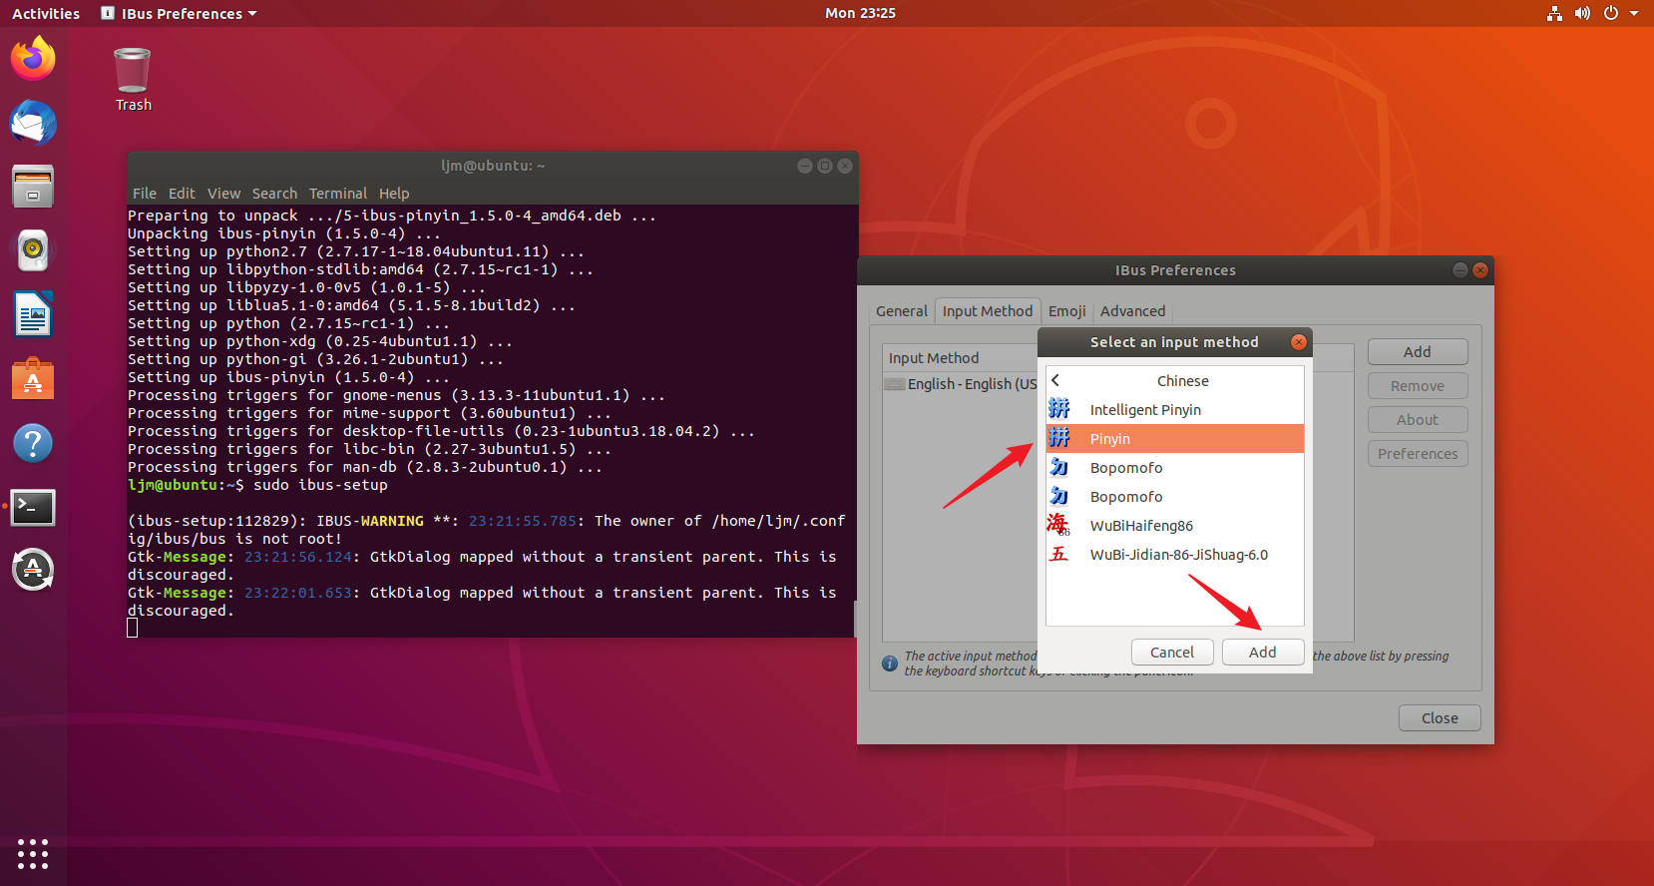Image resolution: width=1654 pixels, height=886 pixels.
Task: Select the Intelligent Pinyin row
Action: click(x=1175, y=409)
